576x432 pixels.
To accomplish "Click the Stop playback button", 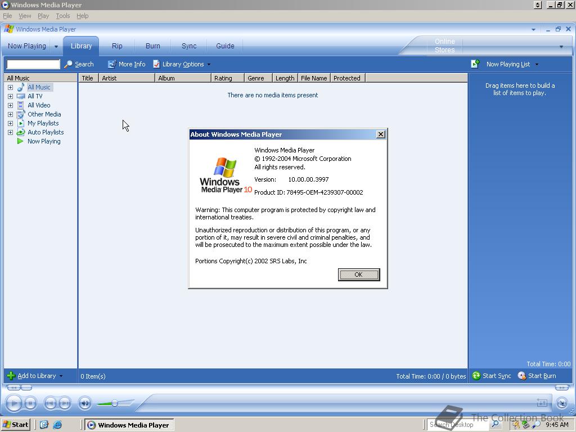I will [x=31, y=403].
